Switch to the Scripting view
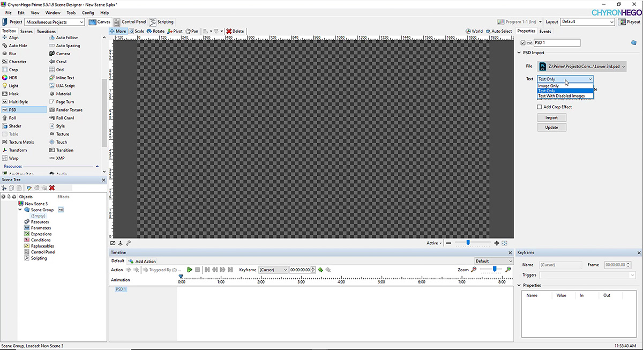 161,22
